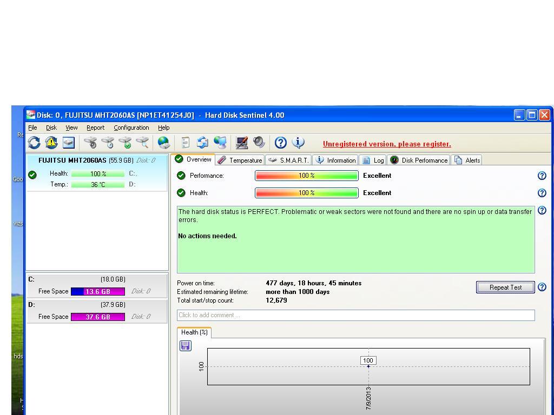Click the No actions needed. status text
The height and width of the screenshot is (415, 554).
pyautogui.click(x=207, y=236)
